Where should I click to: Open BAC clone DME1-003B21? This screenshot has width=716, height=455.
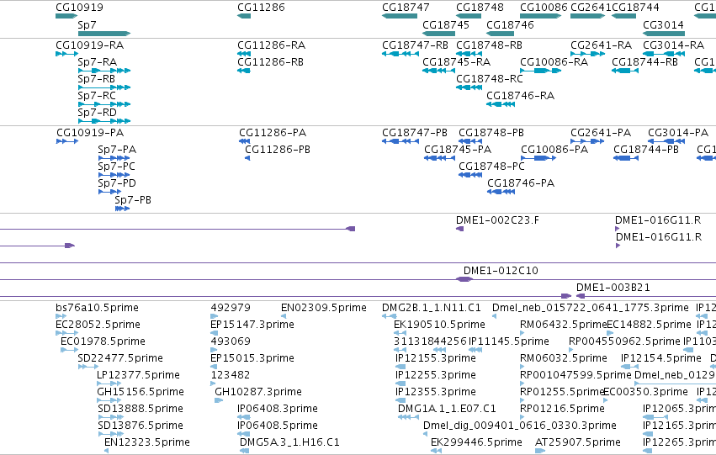(x=613, y=288)
